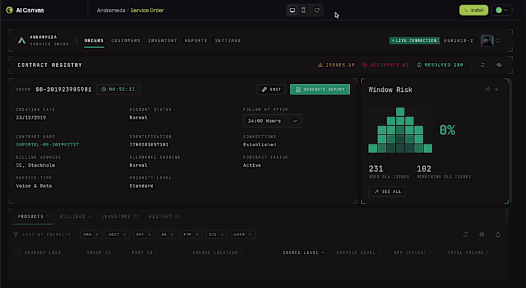Remove the SCG filter tag
526x288 pixels.
(222, 234)
